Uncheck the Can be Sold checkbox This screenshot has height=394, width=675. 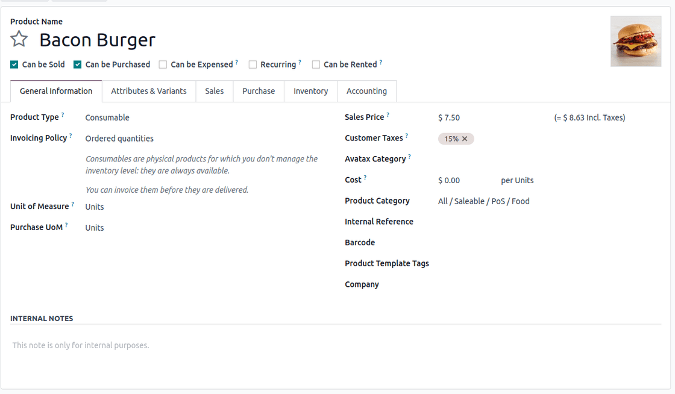14,64
